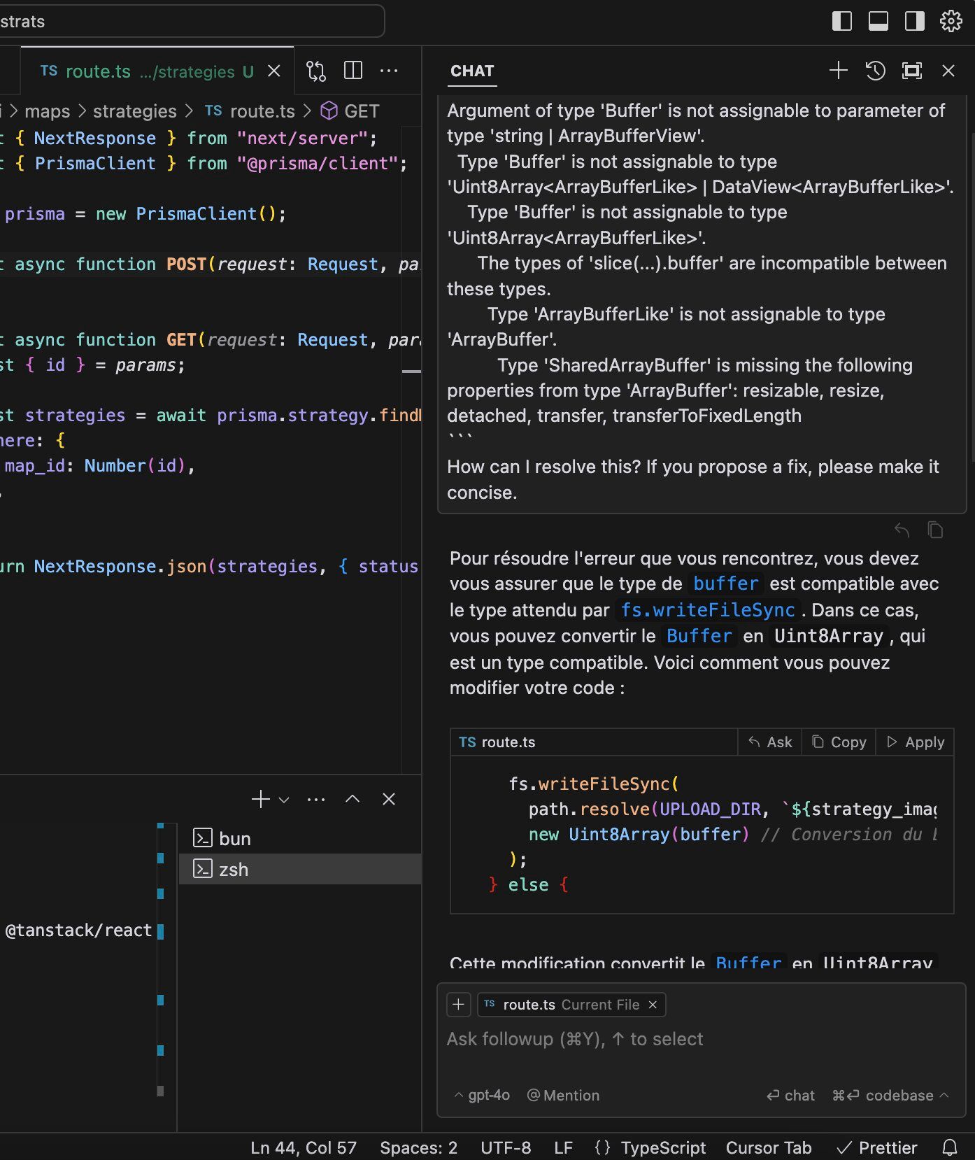Viewport: 975px width, 1160px height.
Task: Select the bun terminal
Action: tap(301, 838)
